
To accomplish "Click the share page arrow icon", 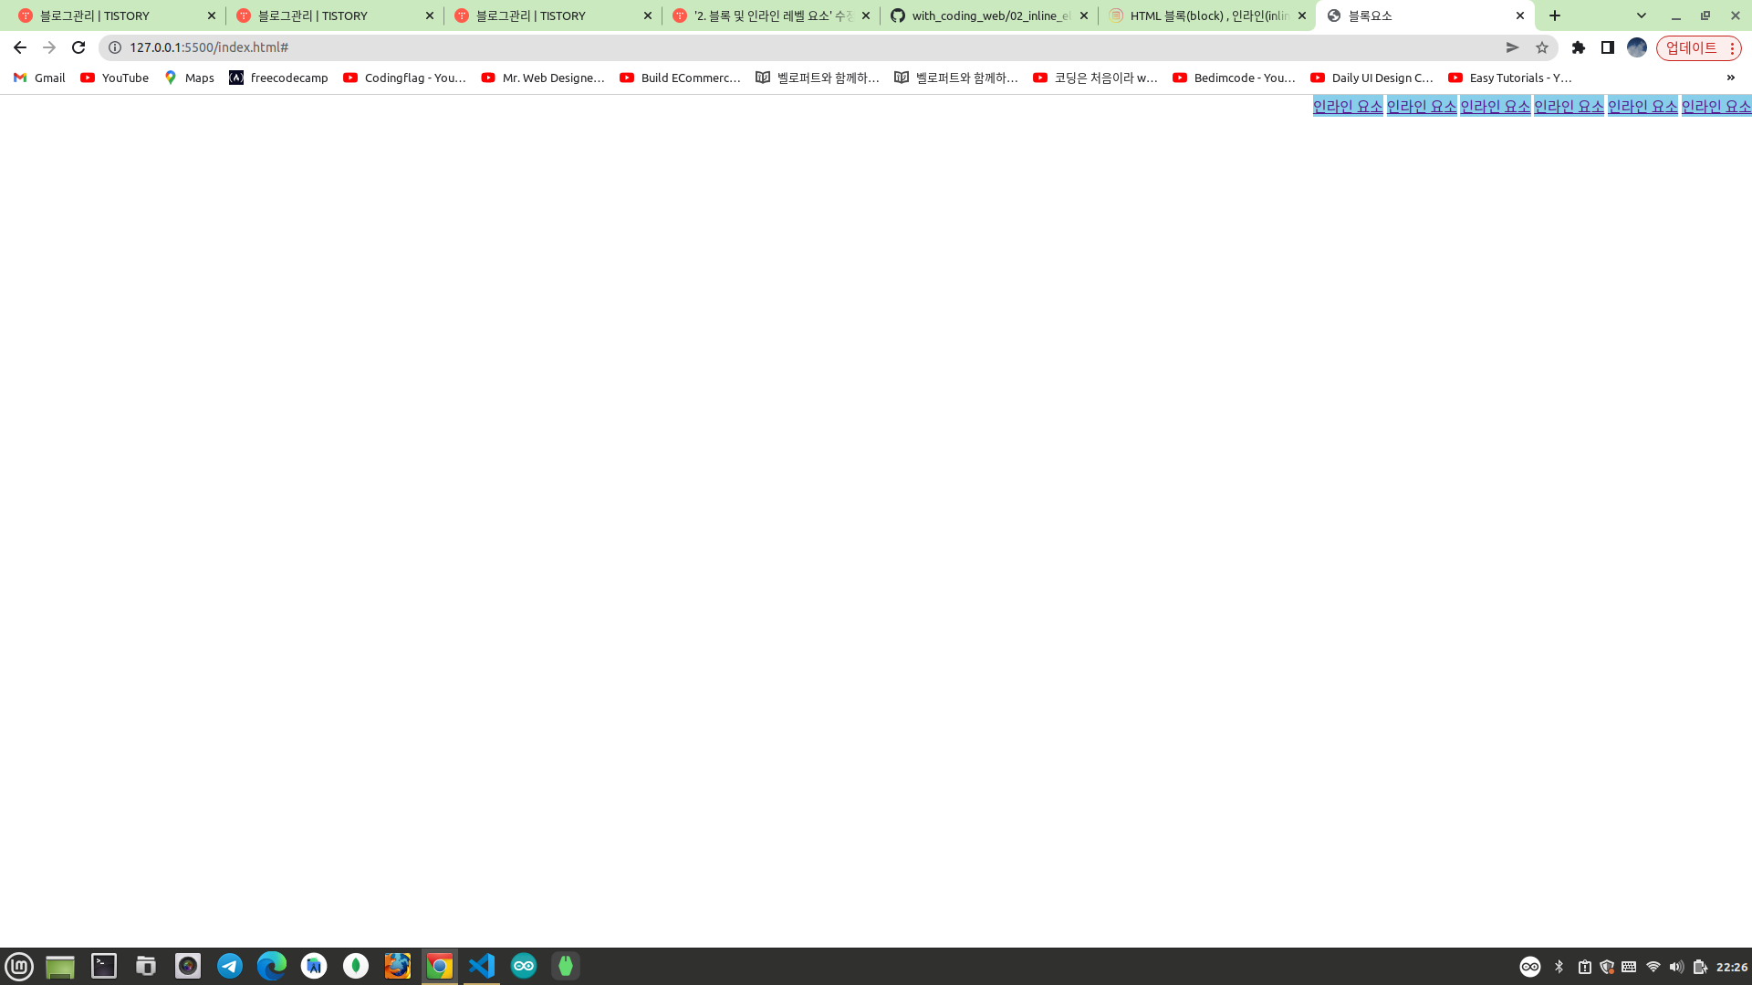I will tap(1512, 47).
